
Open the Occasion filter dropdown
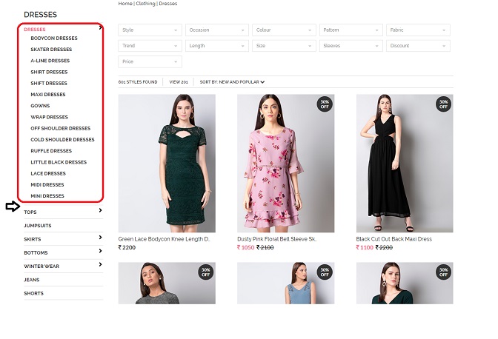[x=216, y=30]
